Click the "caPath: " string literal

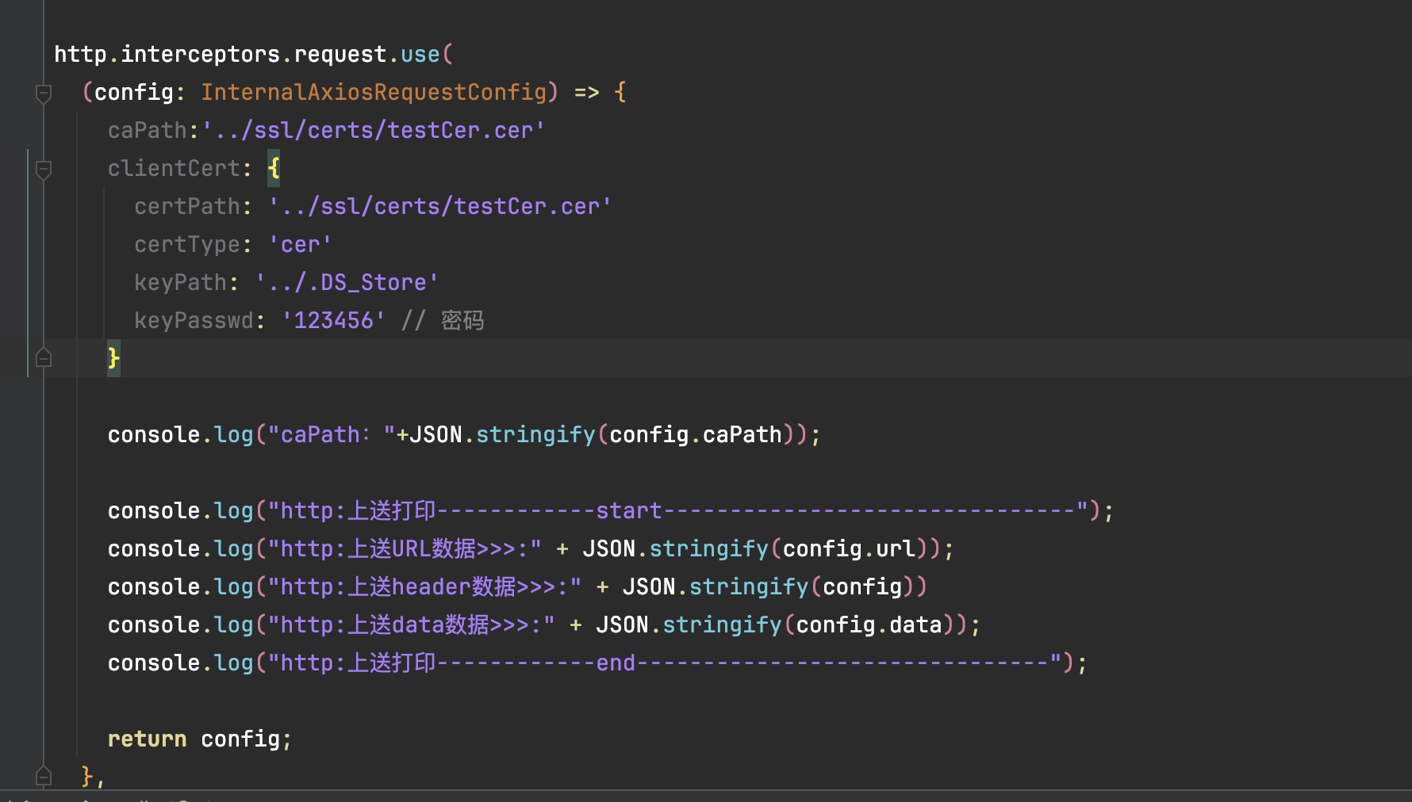click(332, 434)
